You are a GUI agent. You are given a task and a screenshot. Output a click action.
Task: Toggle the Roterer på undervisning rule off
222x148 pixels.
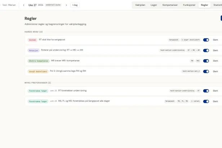[206, 50]
